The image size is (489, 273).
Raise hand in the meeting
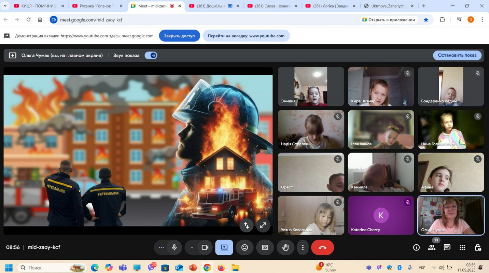tap(285, 247)
